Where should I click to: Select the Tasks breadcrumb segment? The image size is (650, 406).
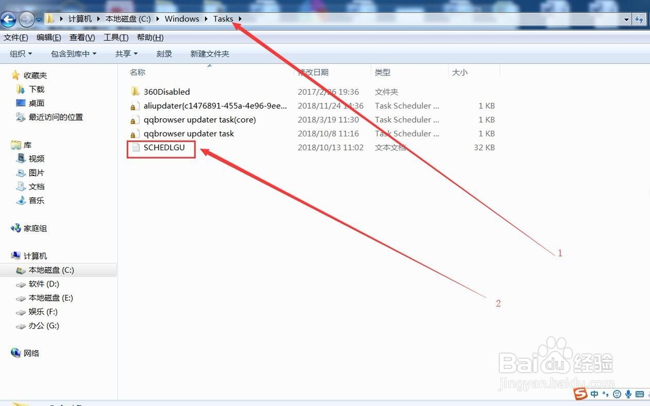pos(223,19)
